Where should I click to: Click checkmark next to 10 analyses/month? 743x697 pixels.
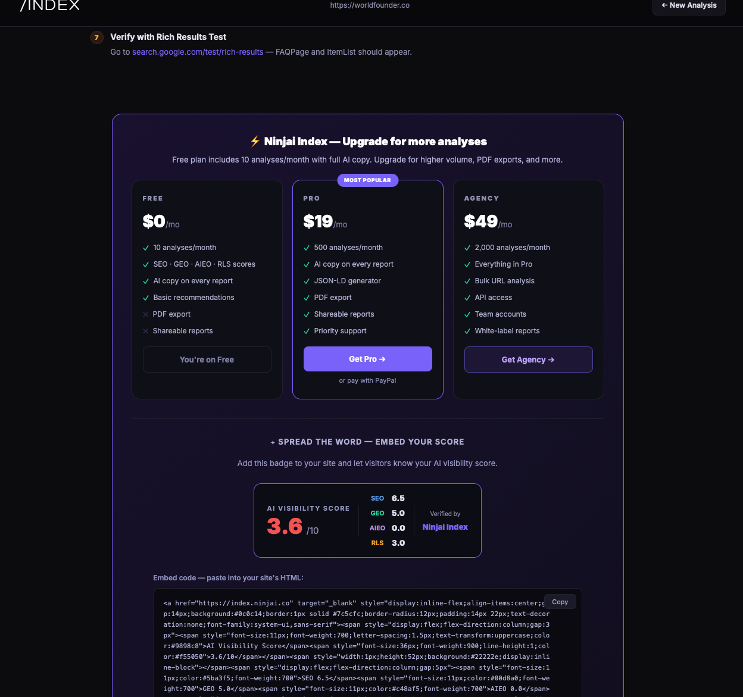[146, 248]
